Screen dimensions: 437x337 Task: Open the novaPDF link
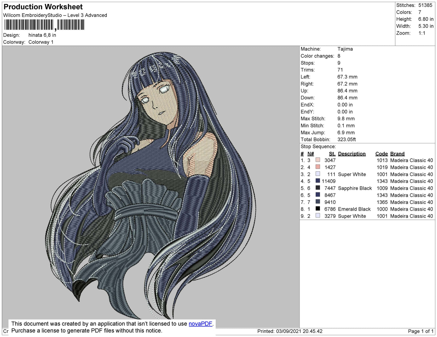click(201, 324)
